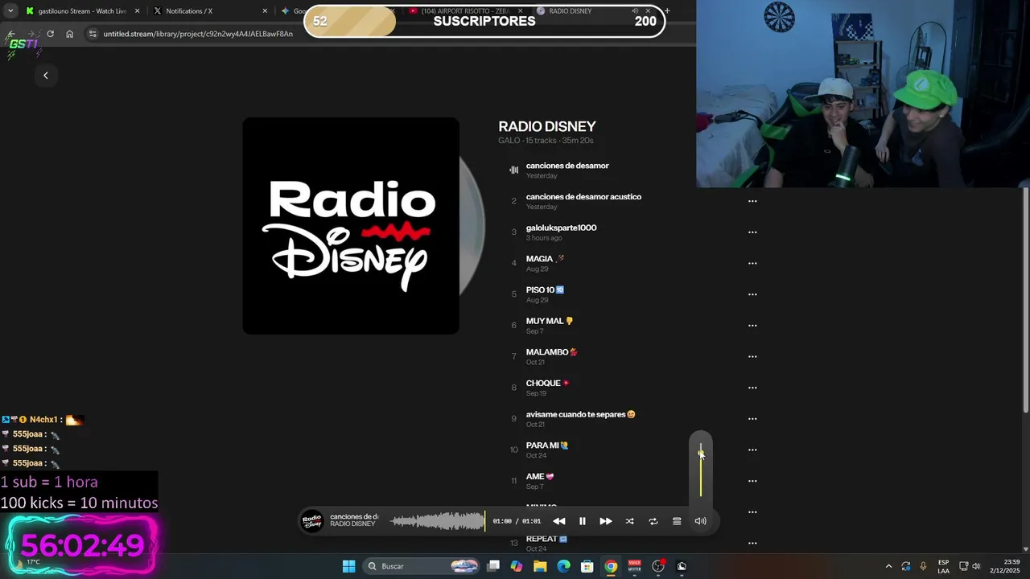Seek within the player waveform
The height and width of the screenshot is (579, 1030).
click(438, 521)
